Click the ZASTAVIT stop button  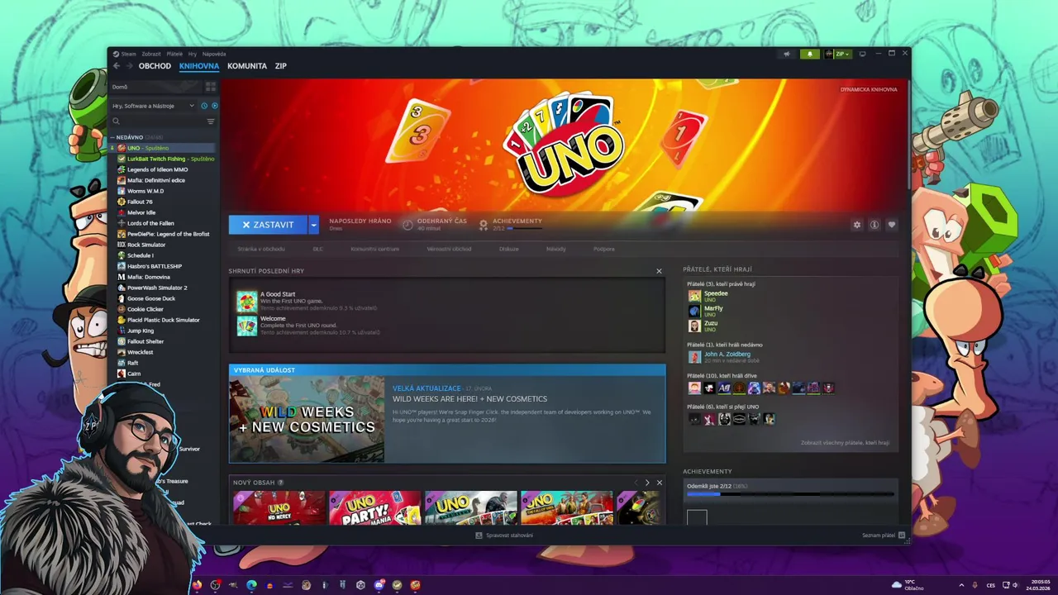click(x=268, y=225)
